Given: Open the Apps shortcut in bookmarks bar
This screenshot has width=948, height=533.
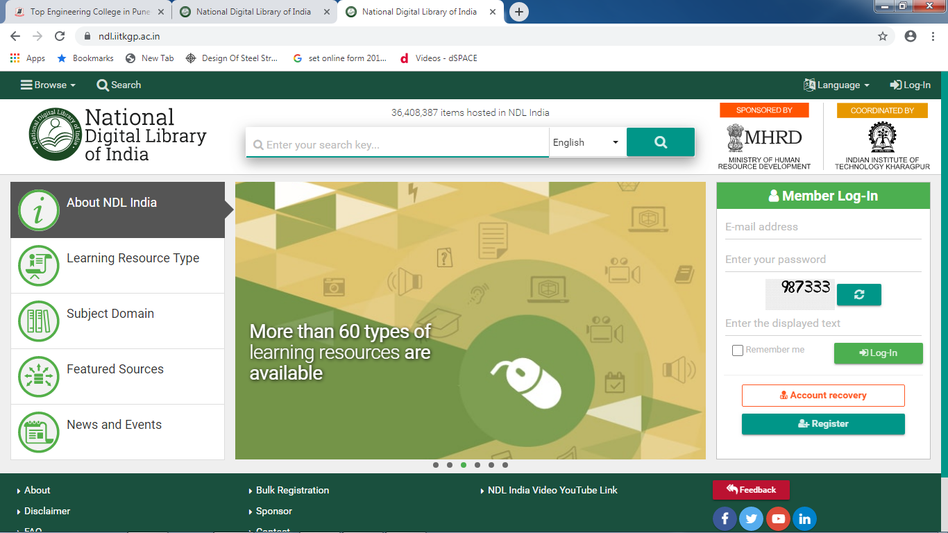Looking at the screenshot, I should (28, 58).
